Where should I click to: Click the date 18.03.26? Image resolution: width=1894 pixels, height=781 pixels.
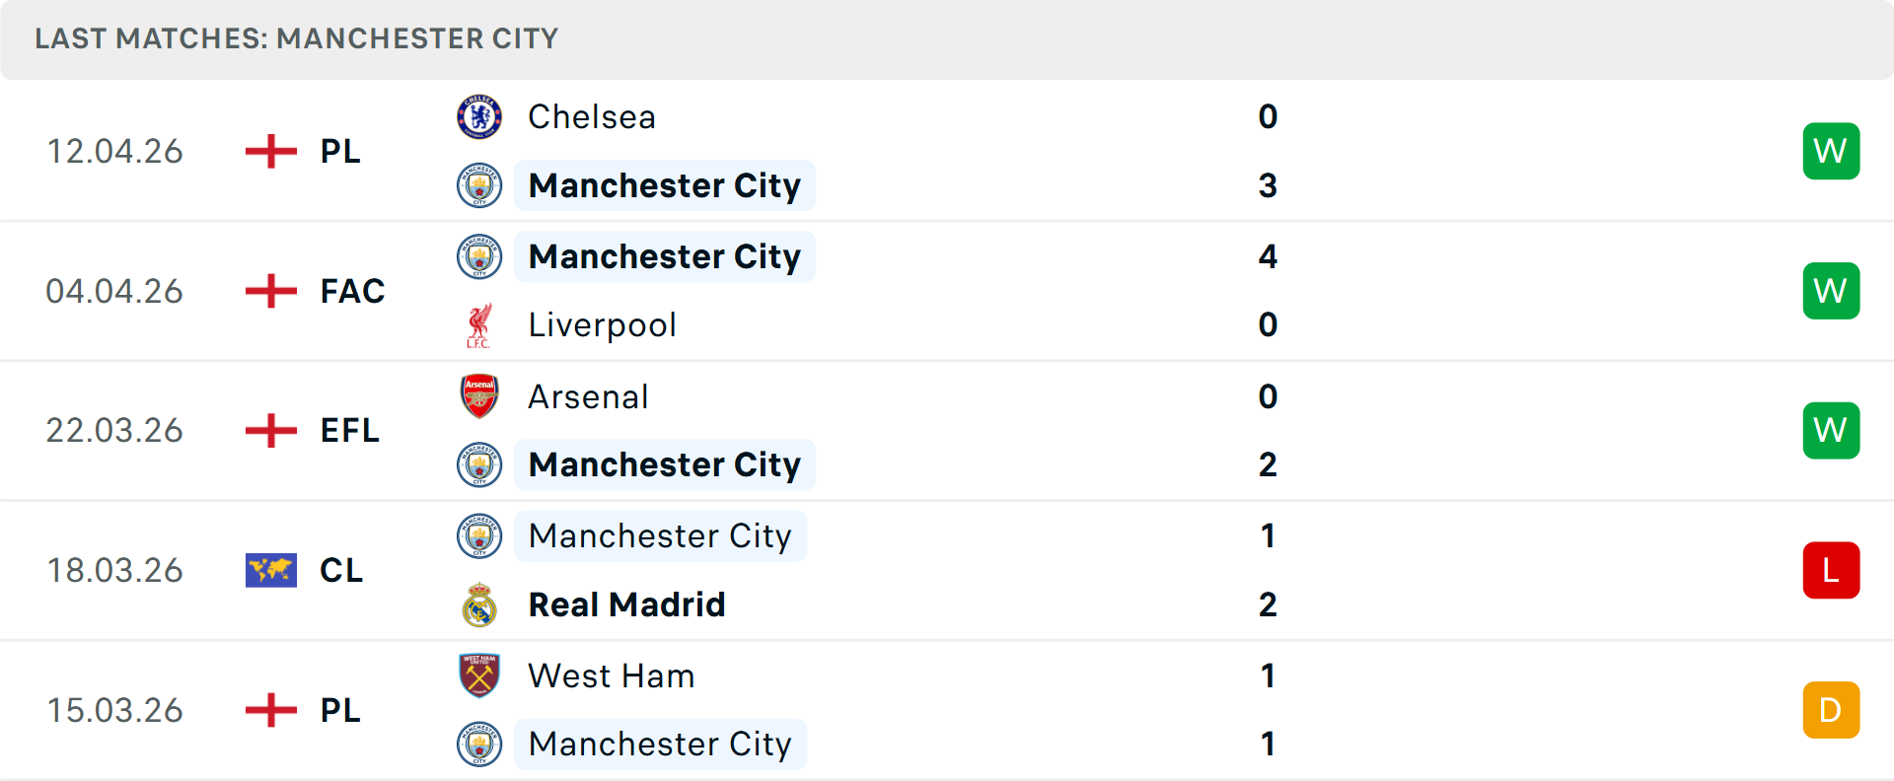(115, 570)
